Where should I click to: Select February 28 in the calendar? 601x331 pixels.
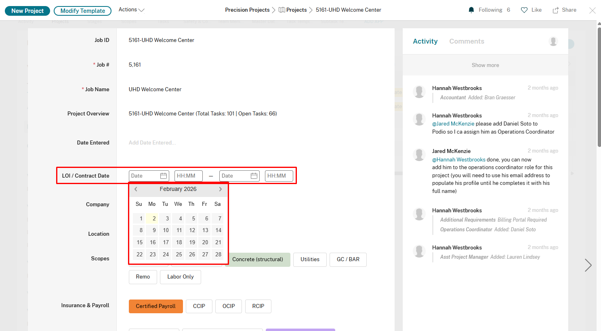point(218,255)
